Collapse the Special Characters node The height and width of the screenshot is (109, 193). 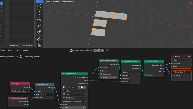click(10, 98)
